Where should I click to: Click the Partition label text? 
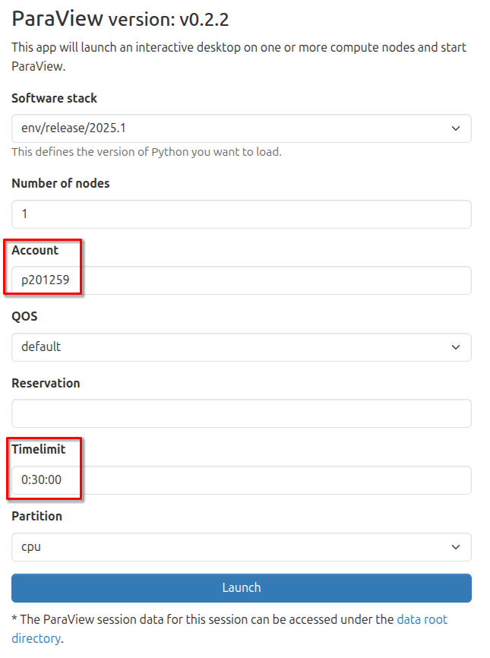(x=36, y=516)
